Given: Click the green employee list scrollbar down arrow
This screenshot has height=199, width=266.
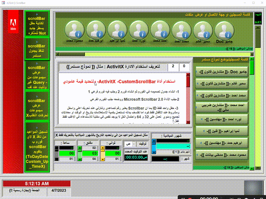Looking at the screenshot, I should pyautogui.click(x=252, y=168).
